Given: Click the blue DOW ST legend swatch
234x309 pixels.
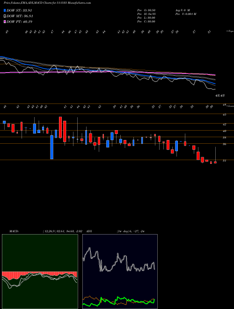Looking at the screenshot, I should tap(5, 10).
